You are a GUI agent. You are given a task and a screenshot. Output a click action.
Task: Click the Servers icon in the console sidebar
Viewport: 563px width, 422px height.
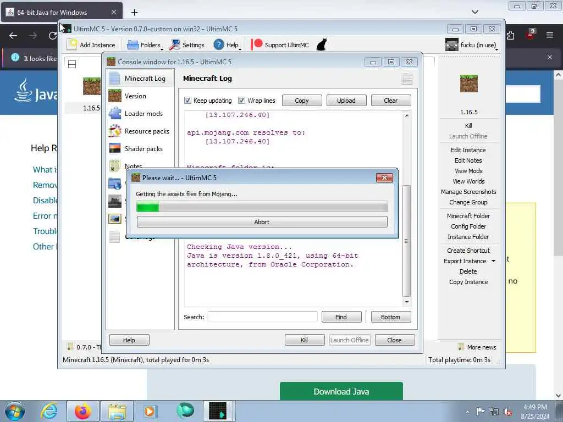click(115, 201)
